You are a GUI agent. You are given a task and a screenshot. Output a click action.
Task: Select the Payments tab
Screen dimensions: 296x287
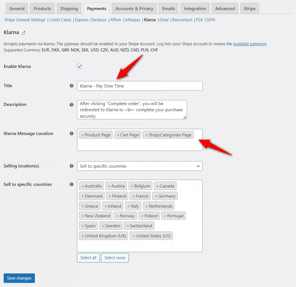(x=97, y=8)
